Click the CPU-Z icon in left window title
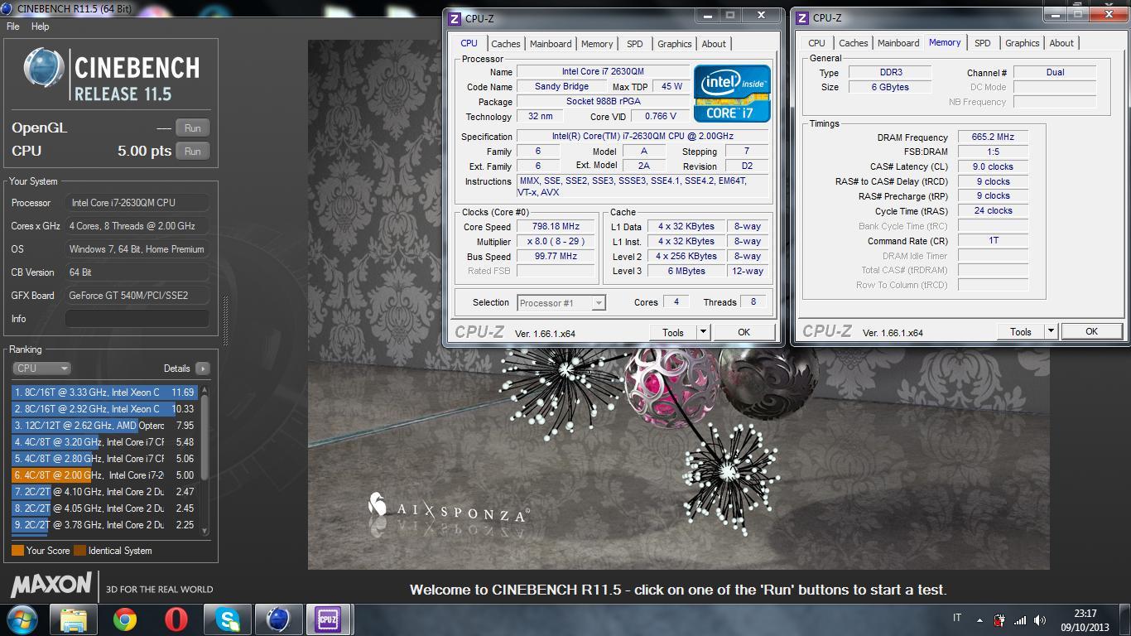The image size is (1131, 636). (x=454, y=18)
